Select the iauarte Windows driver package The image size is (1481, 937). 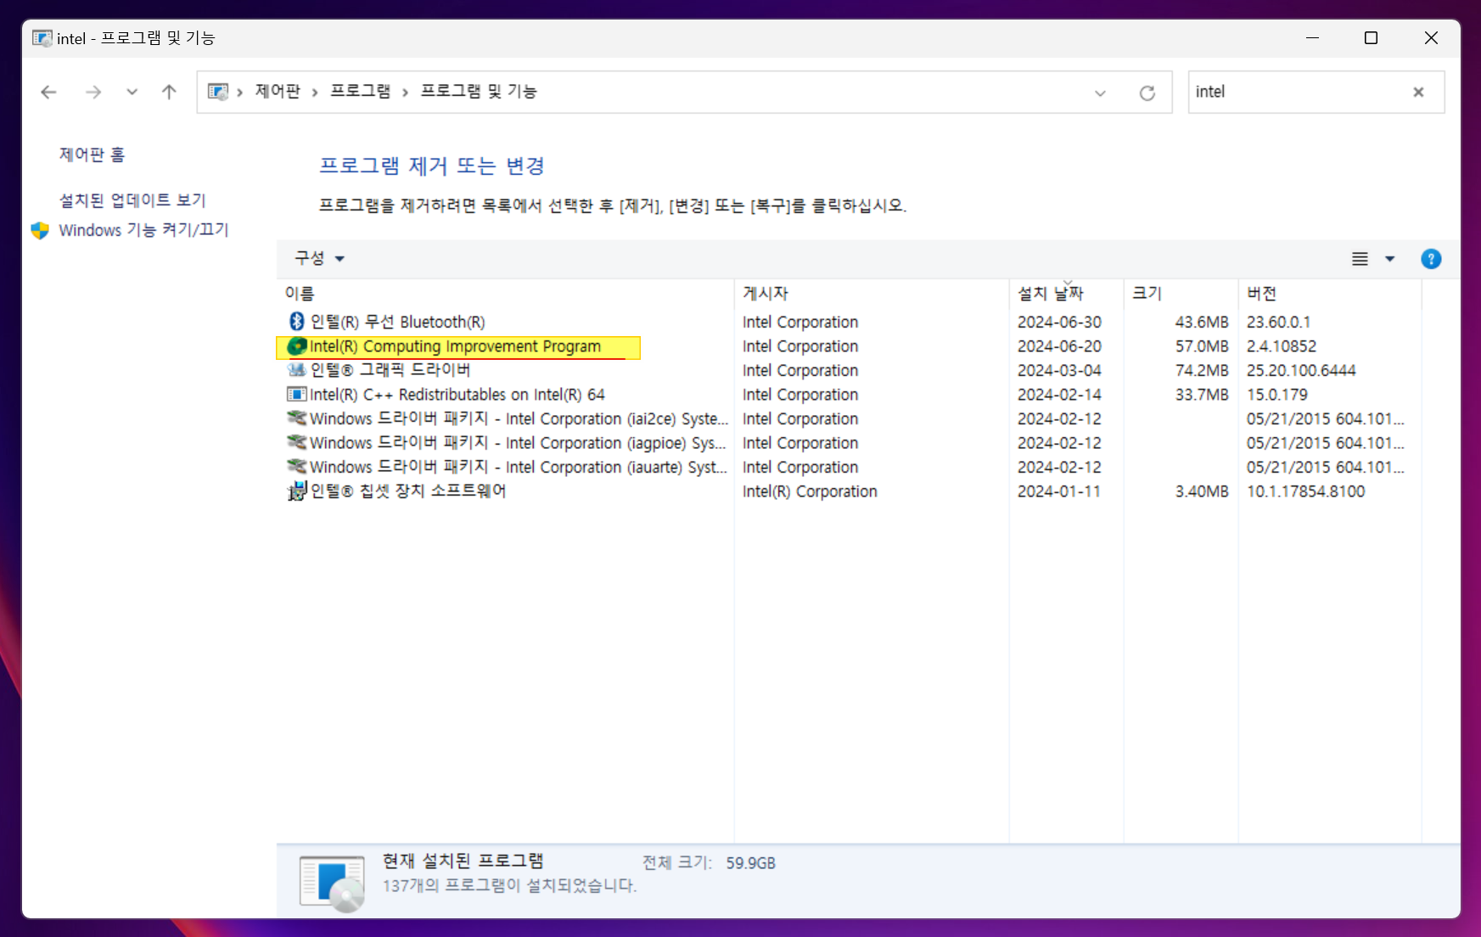tap(518, 467)
